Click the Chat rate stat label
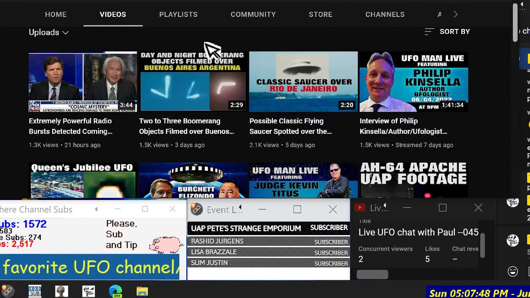 [x=465, y=249]
